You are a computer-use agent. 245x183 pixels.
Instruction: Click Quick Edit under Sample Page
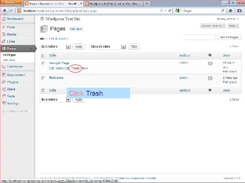62,68
